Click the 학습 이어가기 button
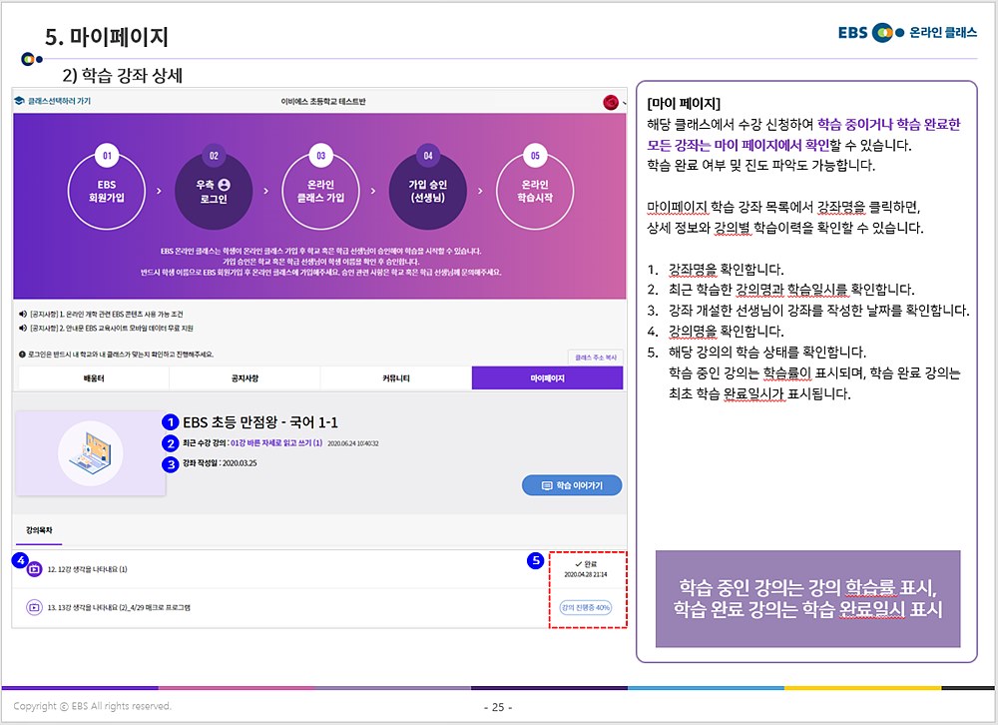The image size is (998, 725). pyautogui.click(x=572, y=485)
